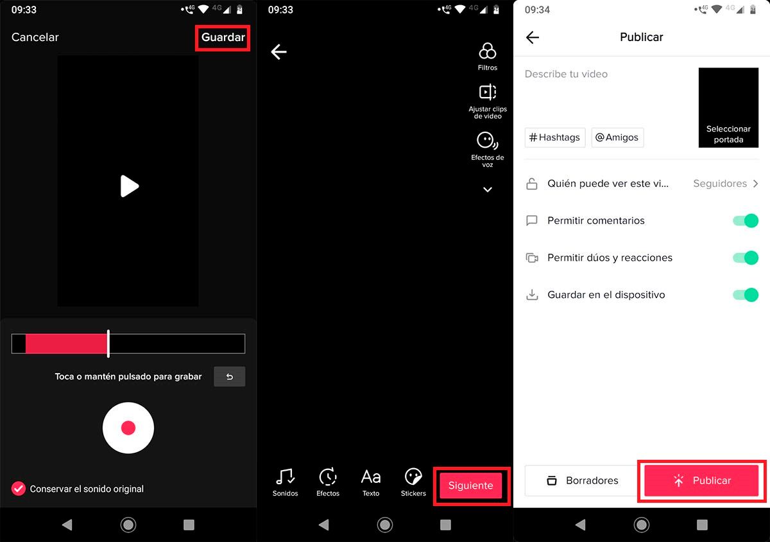Tap Android back button on editing screen
Screen dimensions: 770x542
point(323,525)
